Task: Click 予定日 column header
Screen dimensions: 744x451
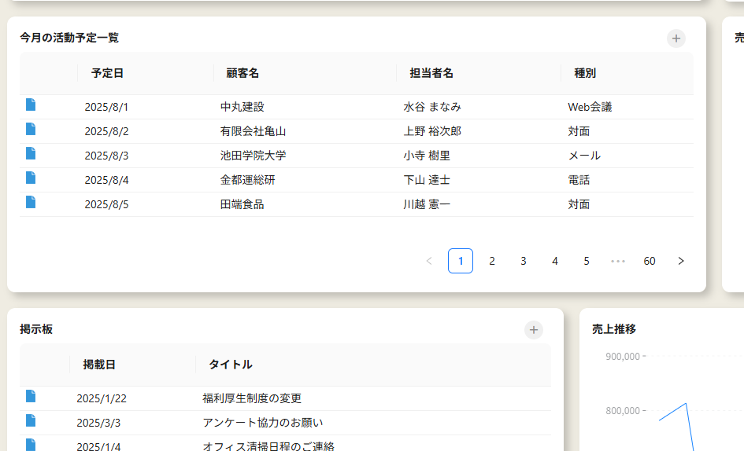Action: (x=107, y=73)
